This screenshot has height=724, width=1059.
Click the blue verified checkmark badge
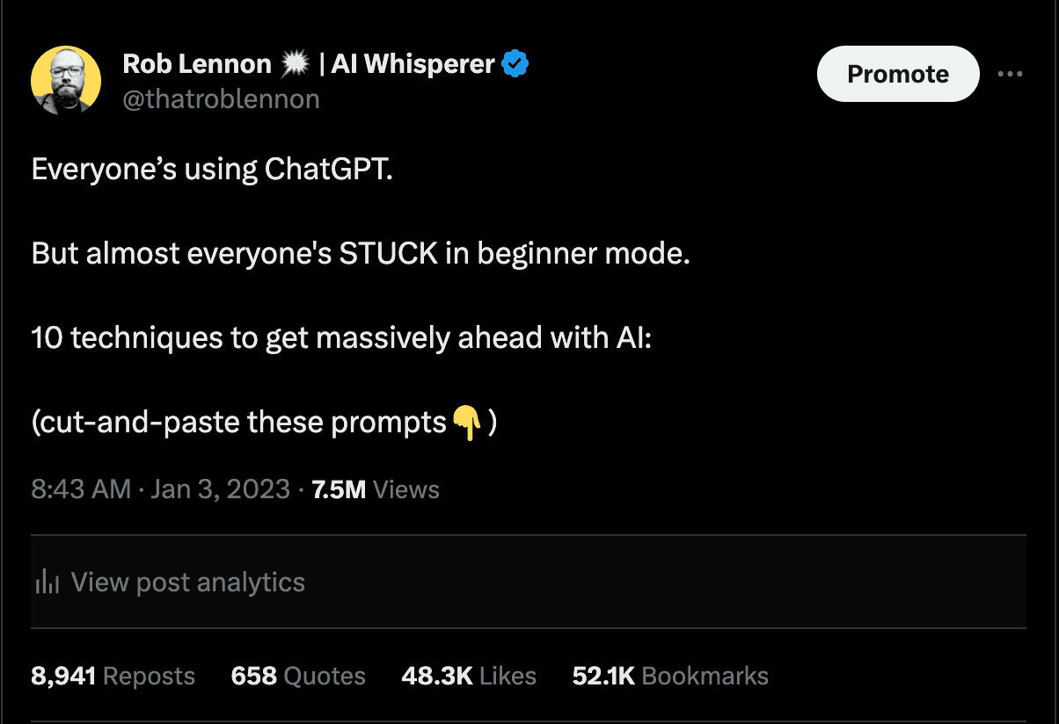click(515, 63)
